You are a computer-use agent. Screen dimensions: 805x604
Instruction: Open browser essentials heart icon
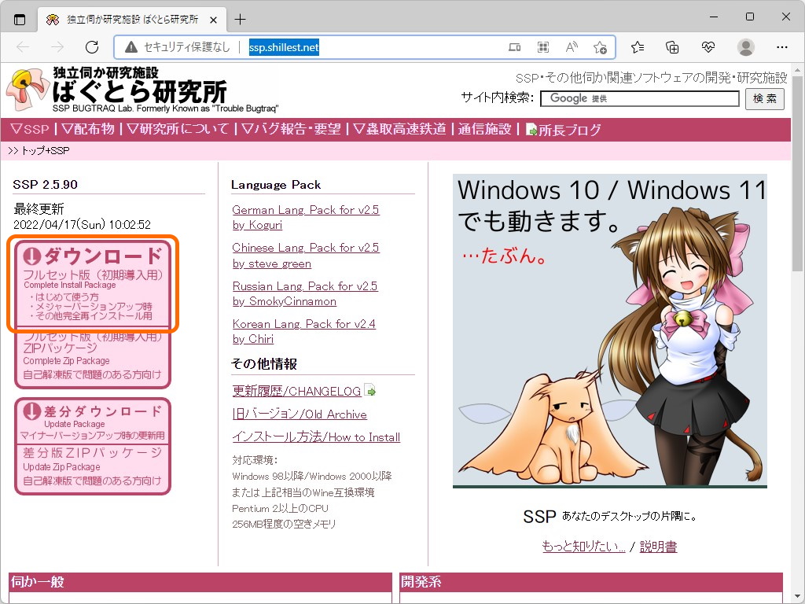click(708, 47)
